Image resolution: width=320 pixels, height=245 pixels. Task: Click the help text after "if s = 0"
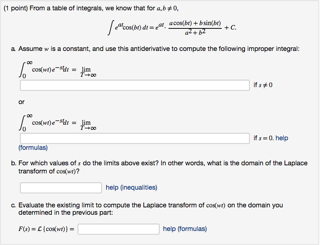tap(282, 138)
